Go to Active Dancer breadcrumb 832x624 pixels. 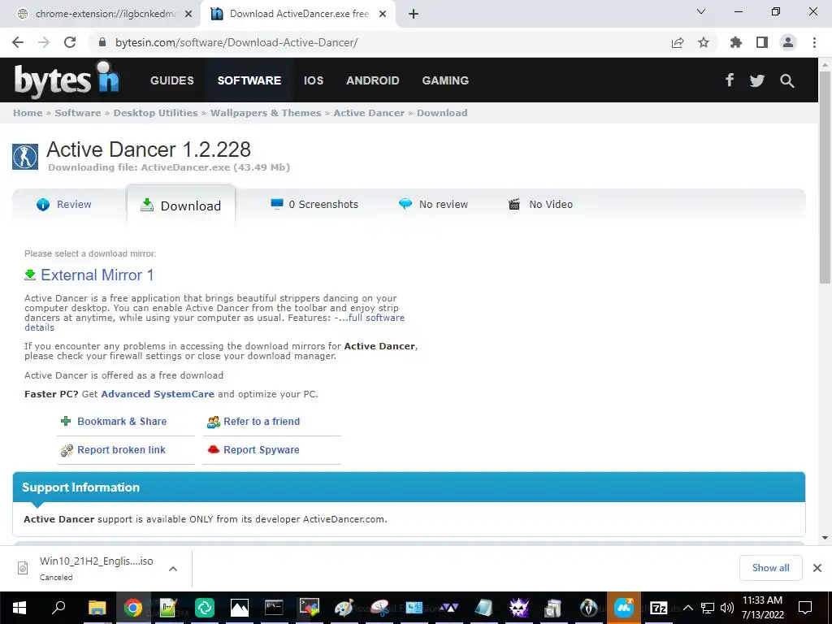point(369,113)
